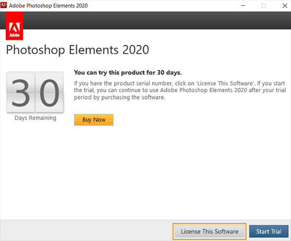Minimize the Adobe Photoshop Elements window

pyautogui.click(x=243, y=6)
